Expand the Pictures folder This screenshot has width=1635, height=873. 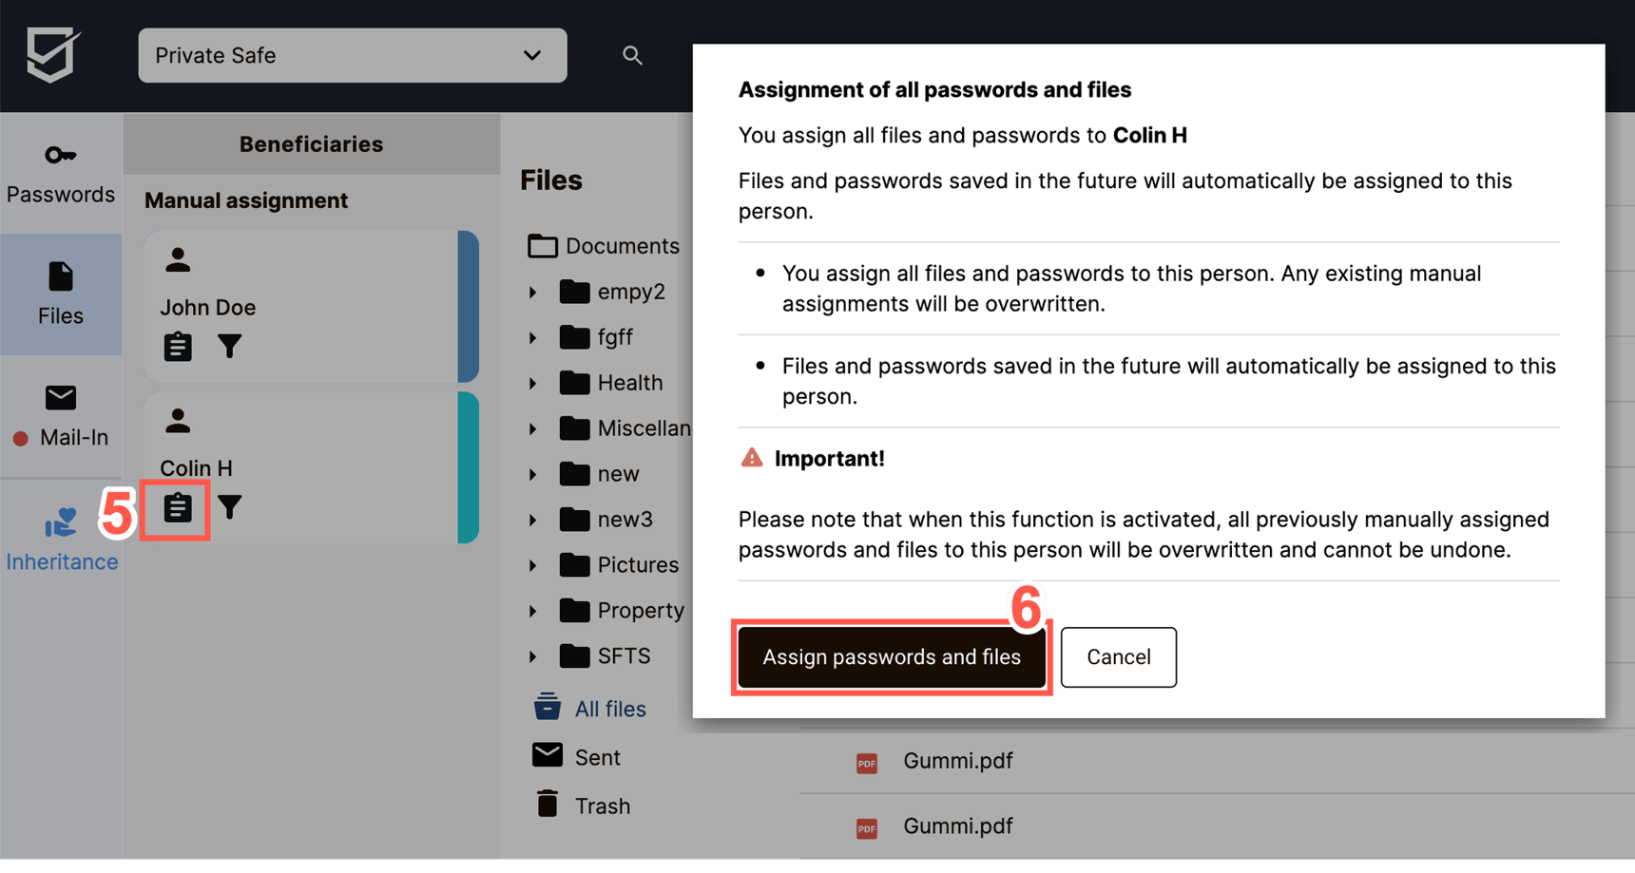click(532, 564)
